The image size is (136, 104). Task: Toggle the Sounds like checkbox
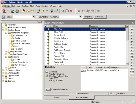tap(37, 17)
